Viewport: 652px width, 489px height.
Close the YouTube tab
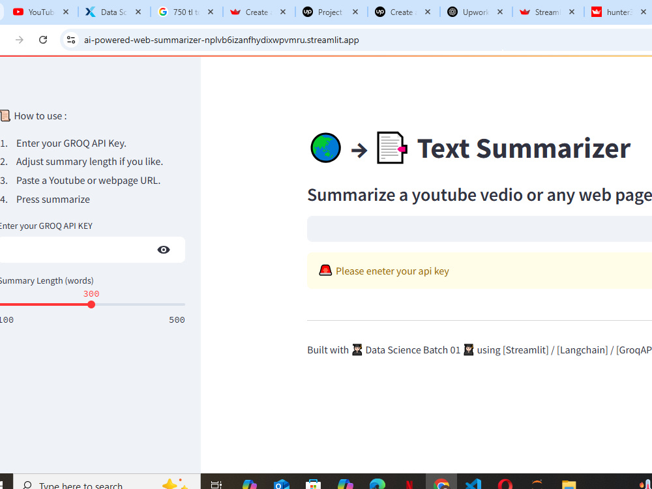click(x=66, y=12)
